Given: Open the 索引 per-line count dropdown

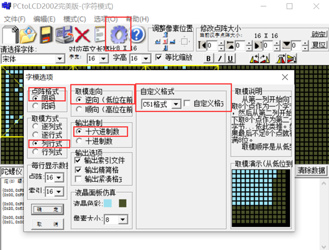Looking at the screenshot, I should [59, 192].
